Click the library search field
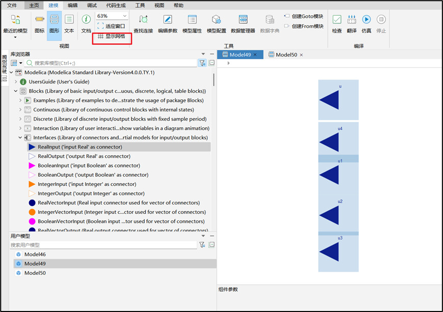 (111, 63)
